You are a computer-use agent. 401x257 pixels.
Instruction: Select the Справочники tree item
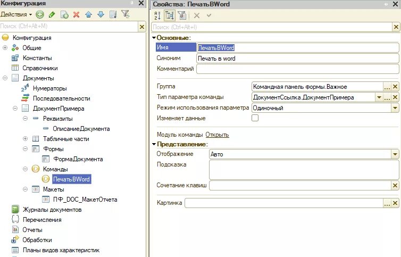tap(40, 68)
